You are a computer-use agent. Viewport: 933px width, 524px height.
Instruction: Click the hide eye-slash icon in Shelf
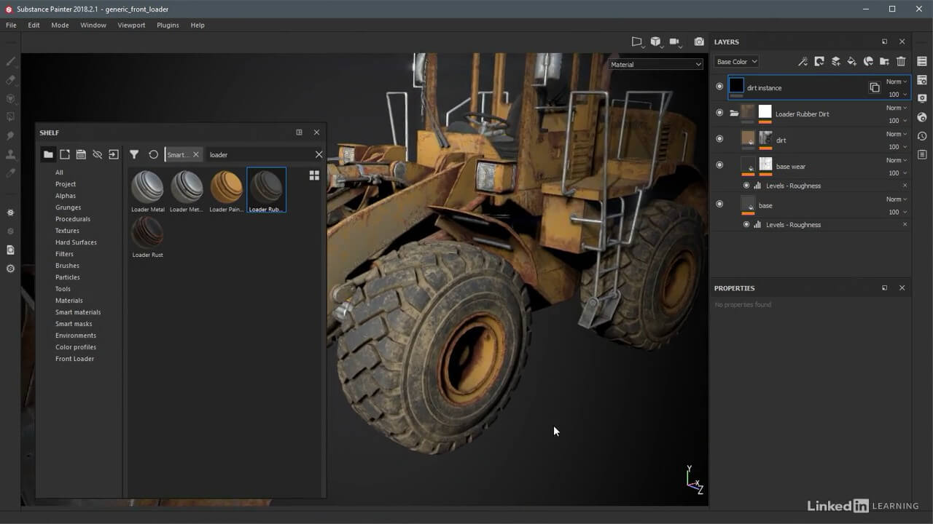(97, 154)
